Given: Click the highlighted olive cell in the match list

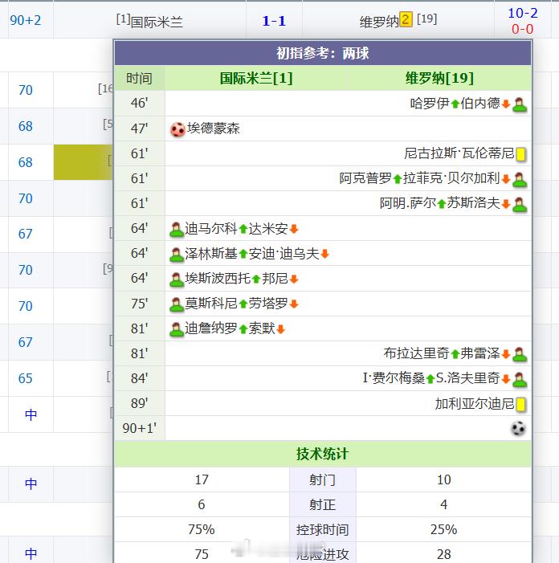Looking at the screenshot, I should [x=84, y=162].
